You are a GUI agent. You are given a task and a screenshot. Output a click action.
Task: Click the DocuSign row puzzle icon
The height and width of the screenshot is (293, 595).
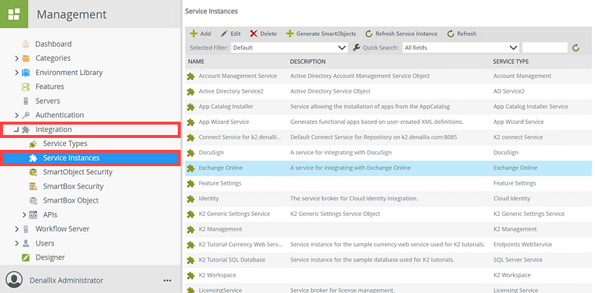pos(190,153)
